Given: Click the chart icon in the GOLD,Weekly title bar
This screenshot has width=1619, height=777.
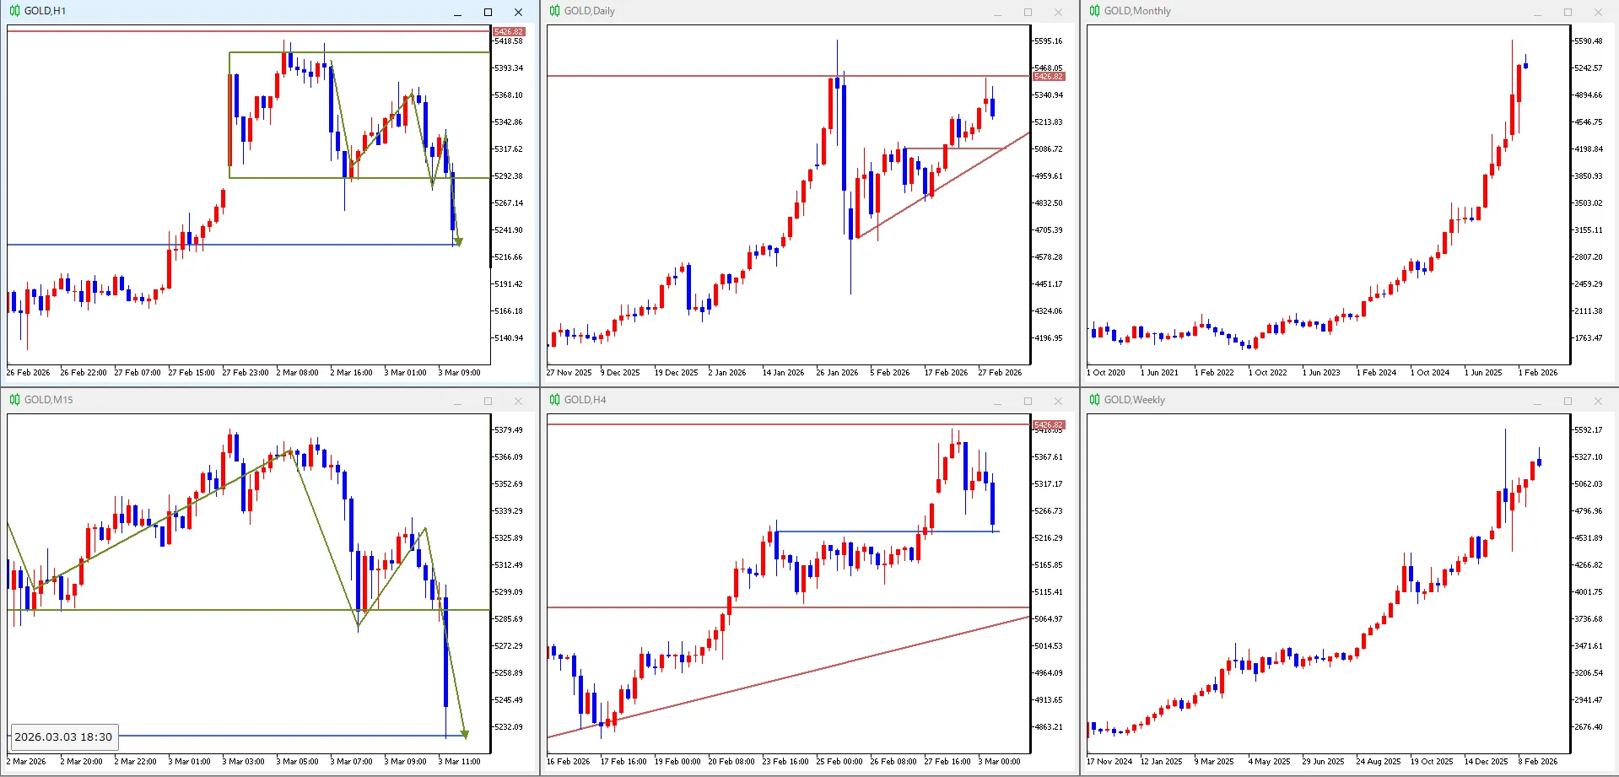Looking at the screenshot, I should click(x=1094, y=400).
